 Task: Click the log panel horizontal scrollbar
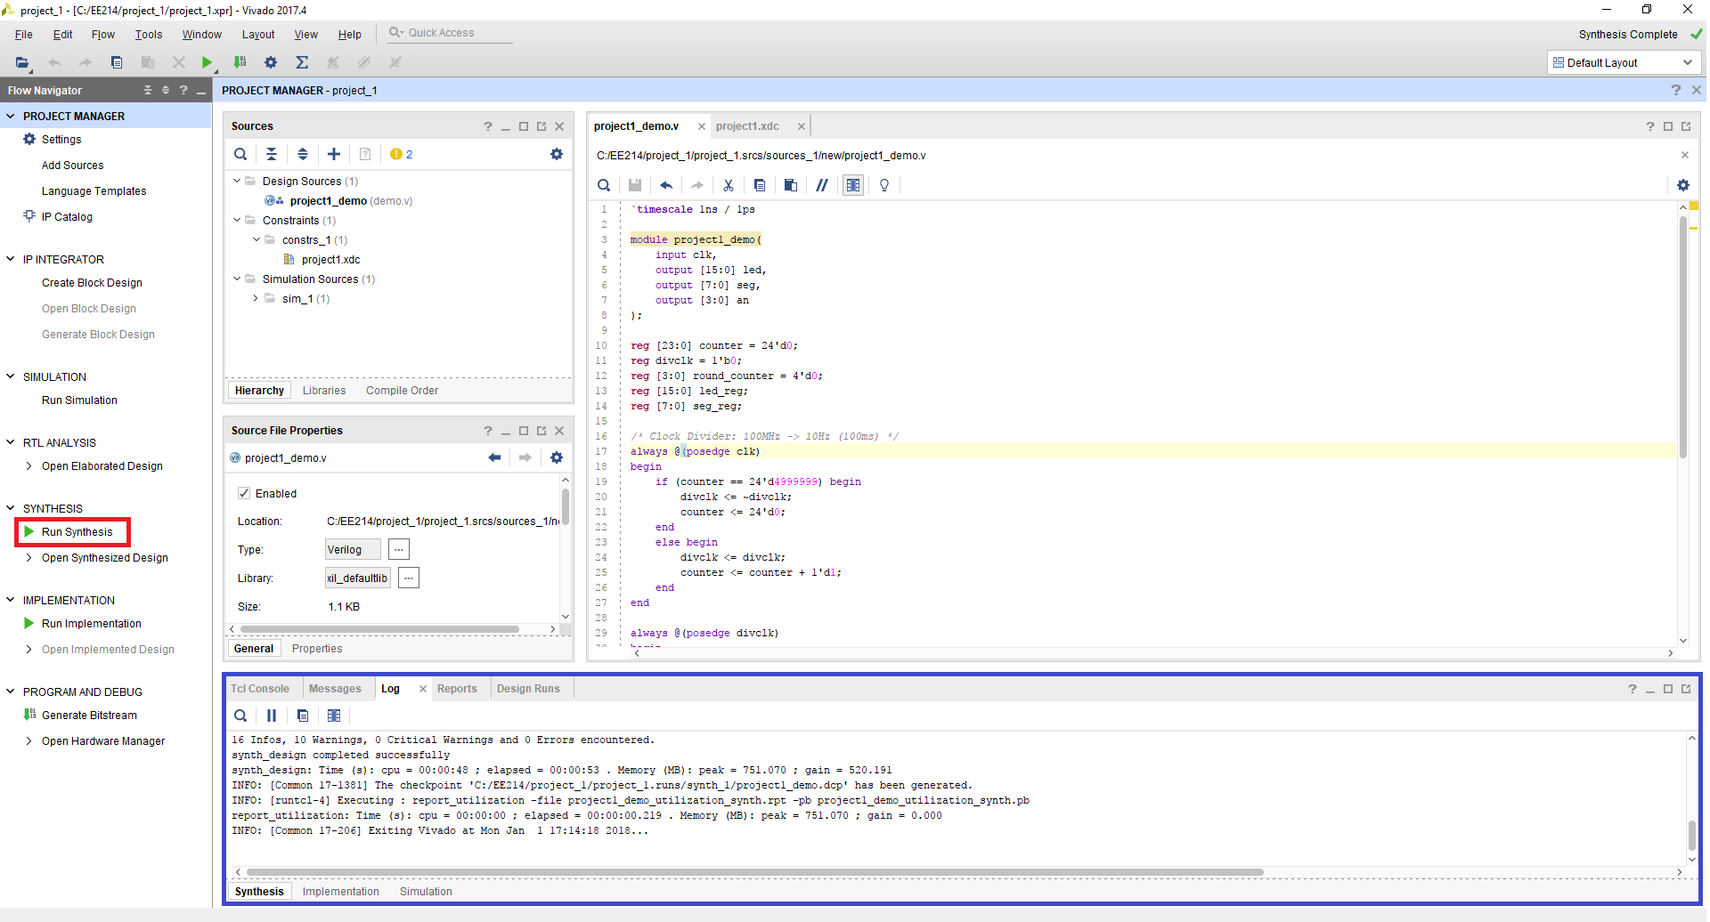coord(753,872)
